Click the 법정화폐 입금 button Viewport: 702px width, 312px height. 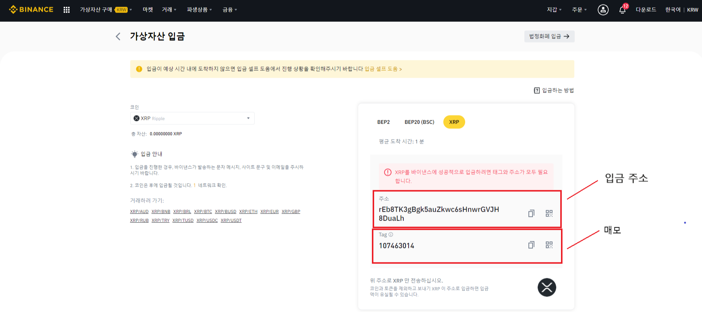tap(549, 36)
